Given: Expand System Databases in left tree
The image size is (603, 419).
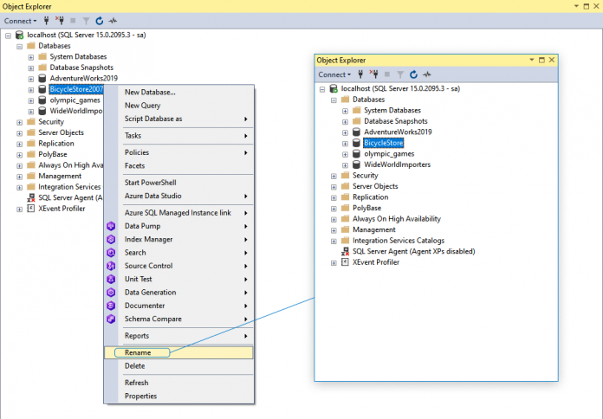Looking at the screenshot, I should 31,57.
